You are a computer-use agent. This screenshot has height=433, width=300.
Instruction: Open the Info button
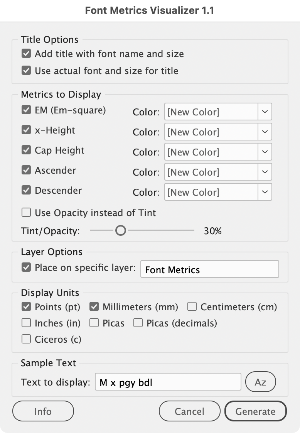[43, 411]
